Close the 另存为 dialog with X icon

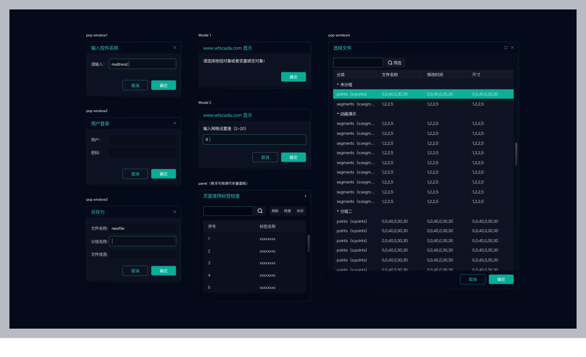174,212
